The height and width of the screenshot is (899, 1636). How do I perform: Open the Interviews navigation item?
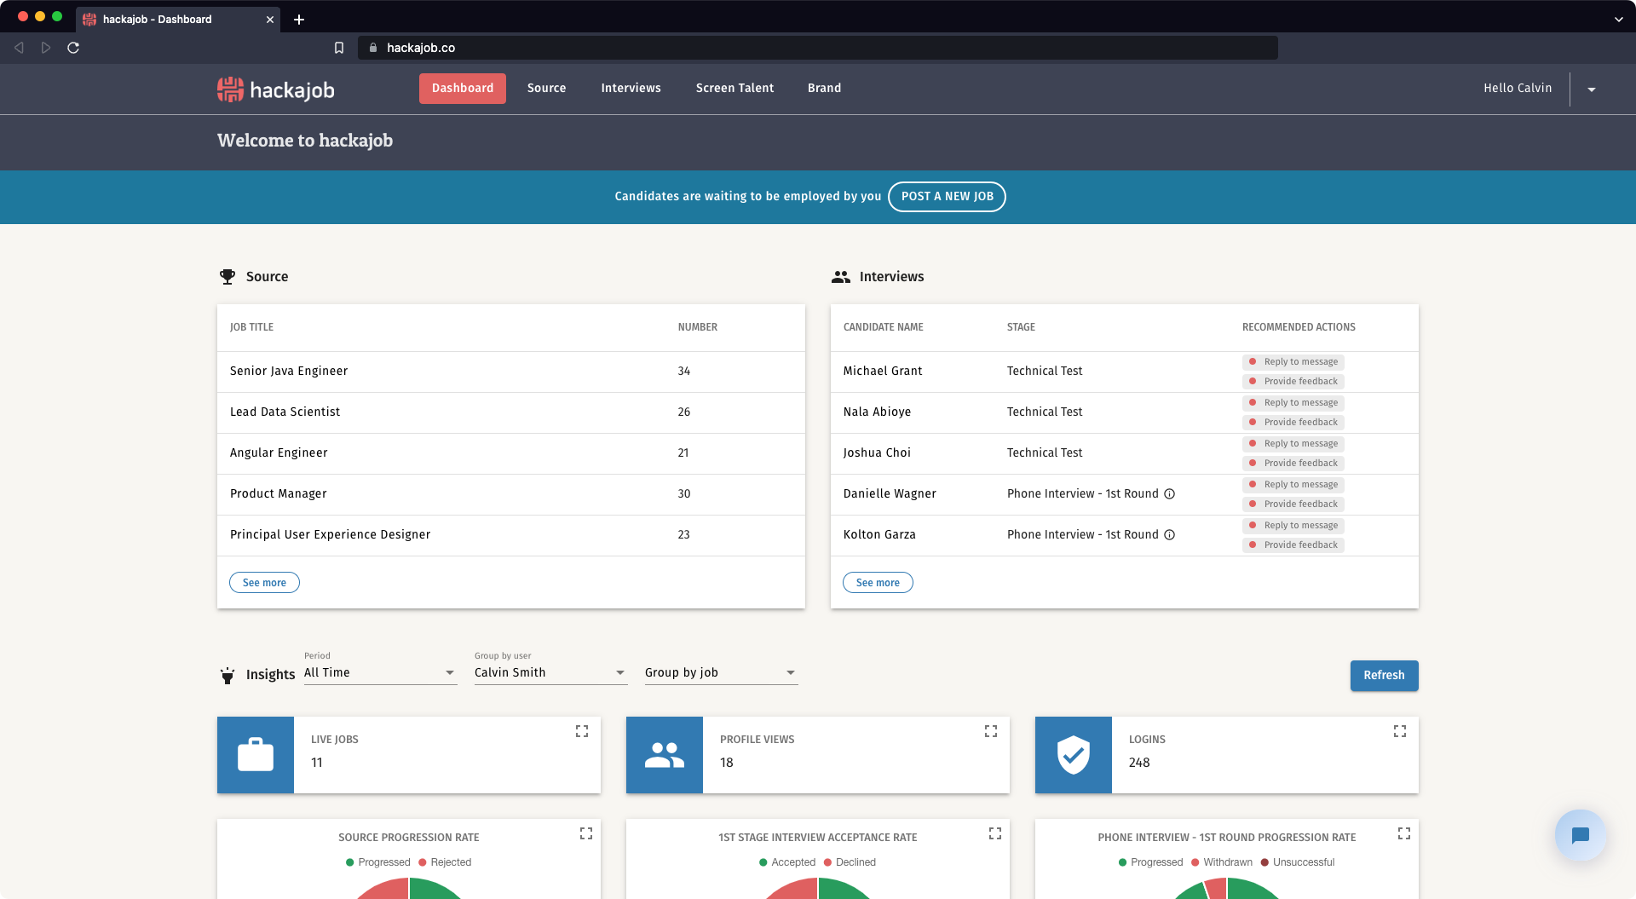[631, 88]
